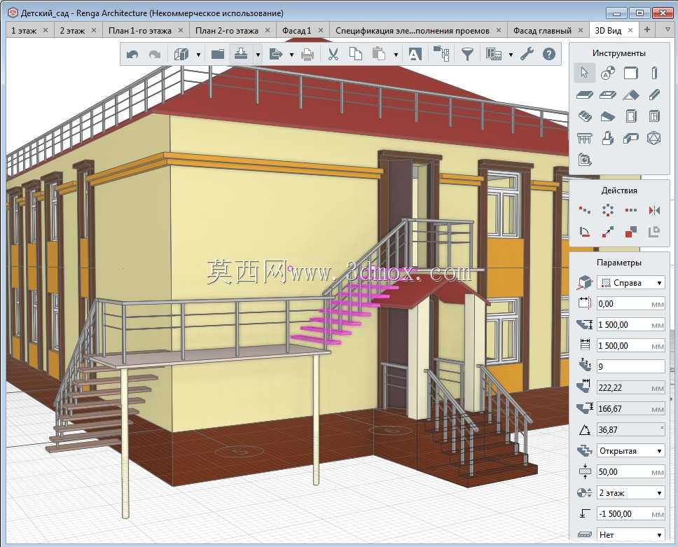The height and width of the screenshot is (547, 678).
Task: Select the Roof tool
Action: 631,95
